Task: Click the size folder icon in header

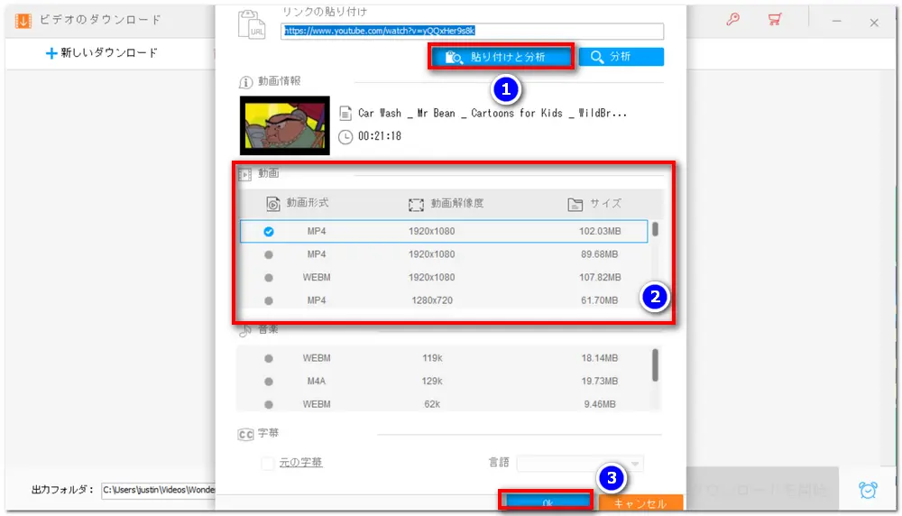Action: click(x=575, y=204)
